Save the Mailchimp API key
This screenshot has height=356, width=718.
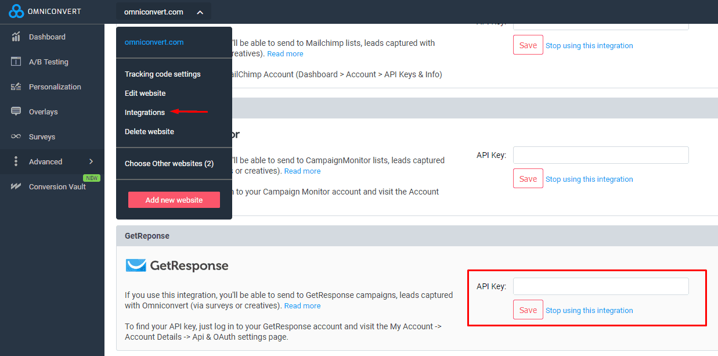point(528,45)
